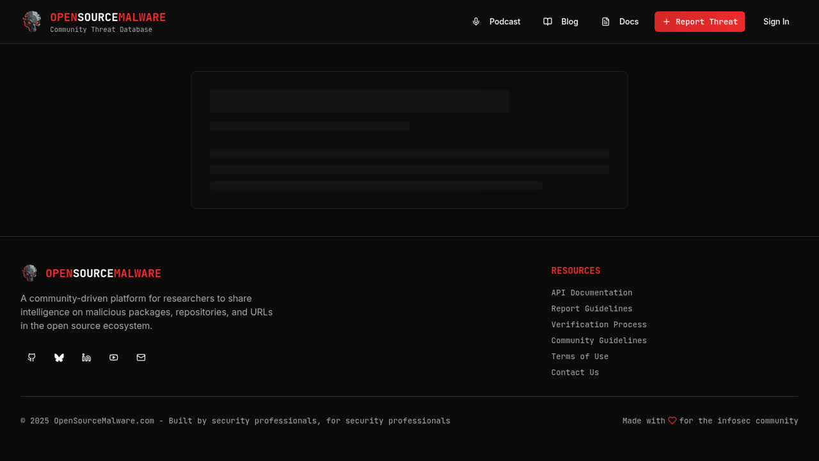Open the Verification Process link
Viewport: 819px width, 461px height.
click(599, 325)
